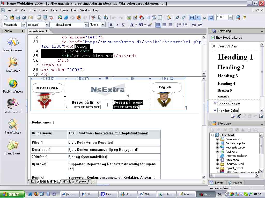
Task: Click the Insert Image toolbar icon
Action: click(129, 18)
